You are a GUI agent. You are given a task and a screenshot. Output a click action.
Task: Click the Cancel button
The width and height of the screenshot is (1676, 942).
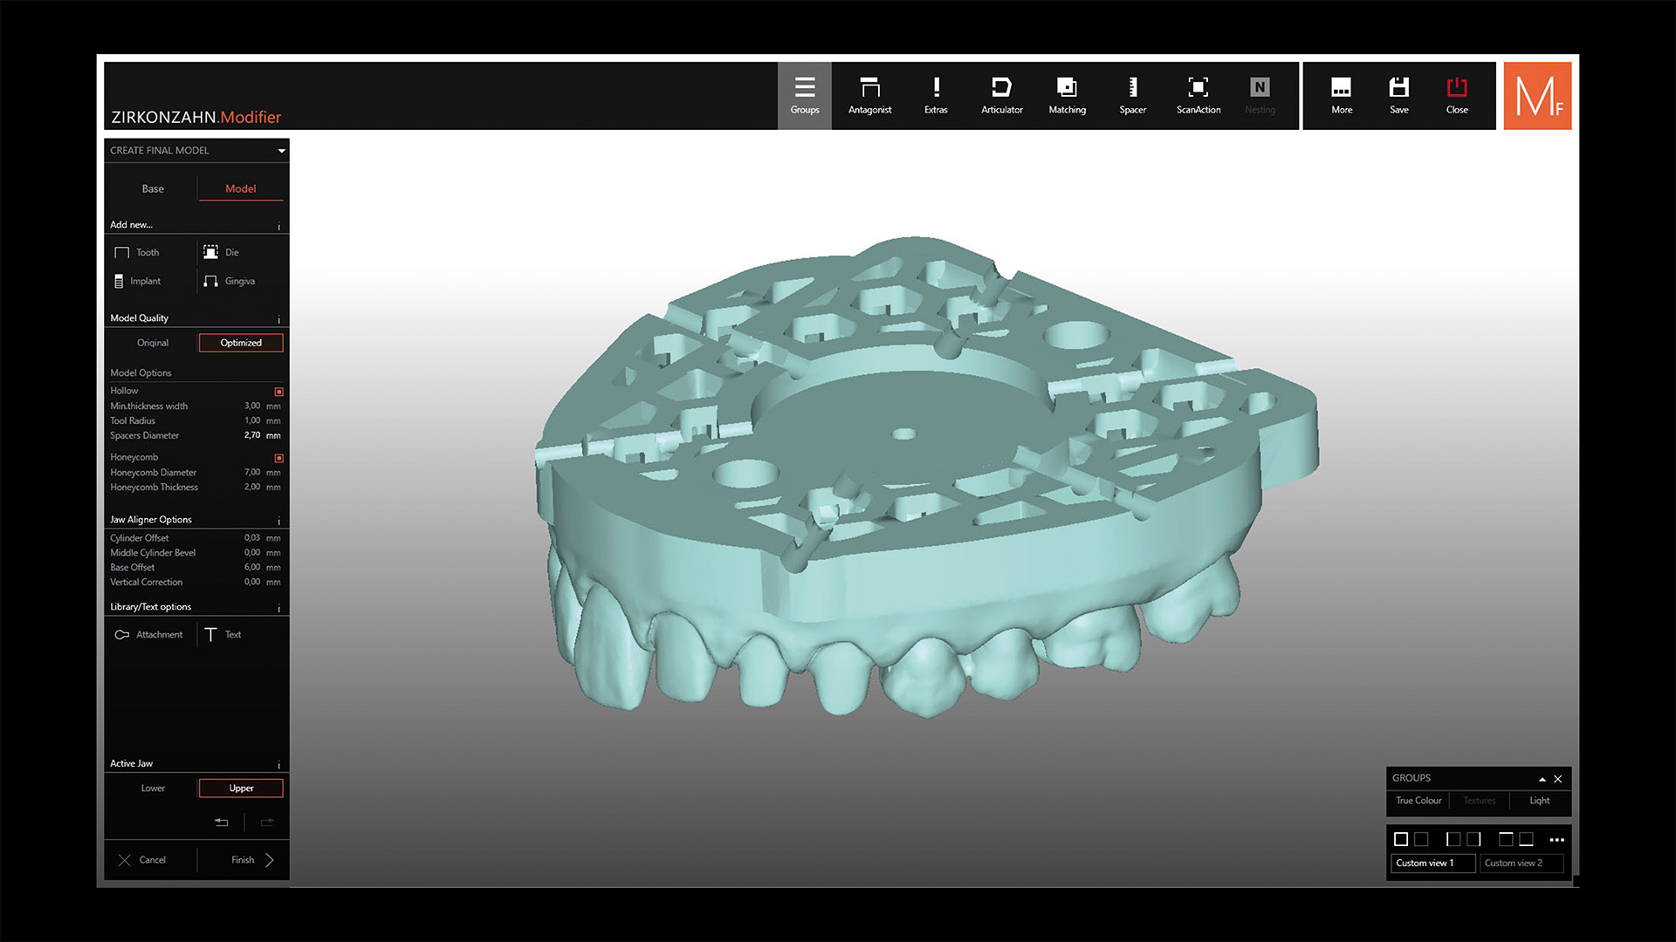142,860
